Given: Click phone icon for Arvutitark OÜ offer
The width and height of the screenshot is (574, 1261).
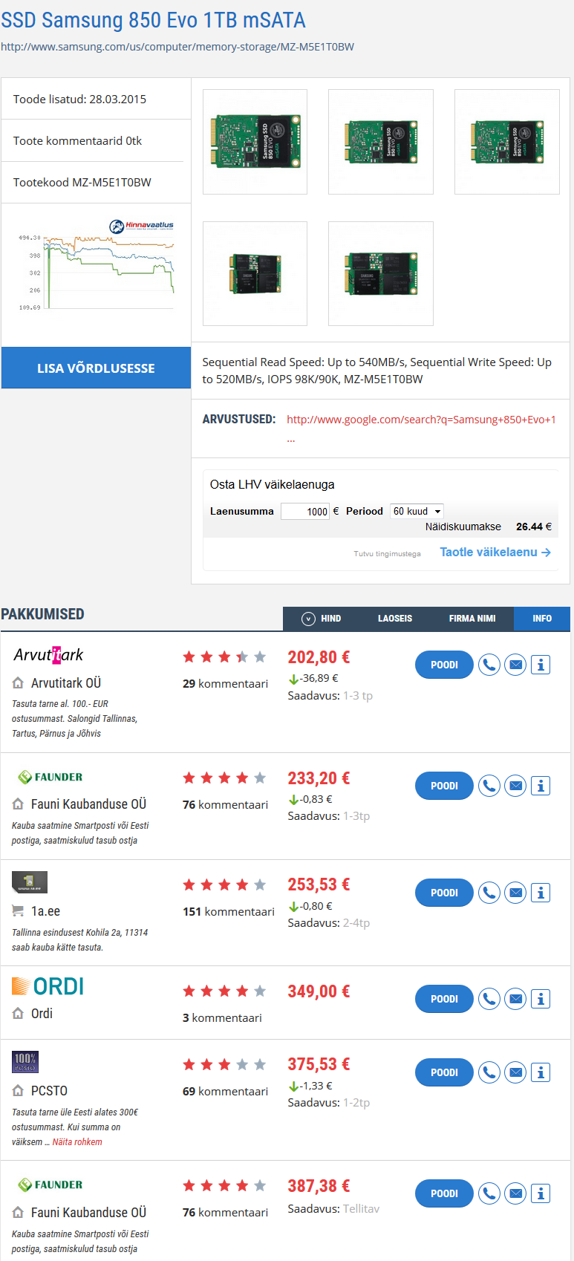Looking at the screenshot, I should 489,665.
